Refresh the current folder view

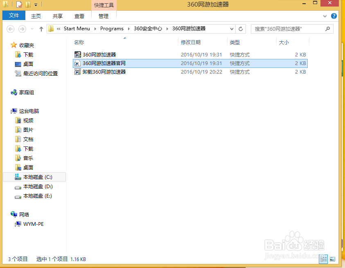240,28
